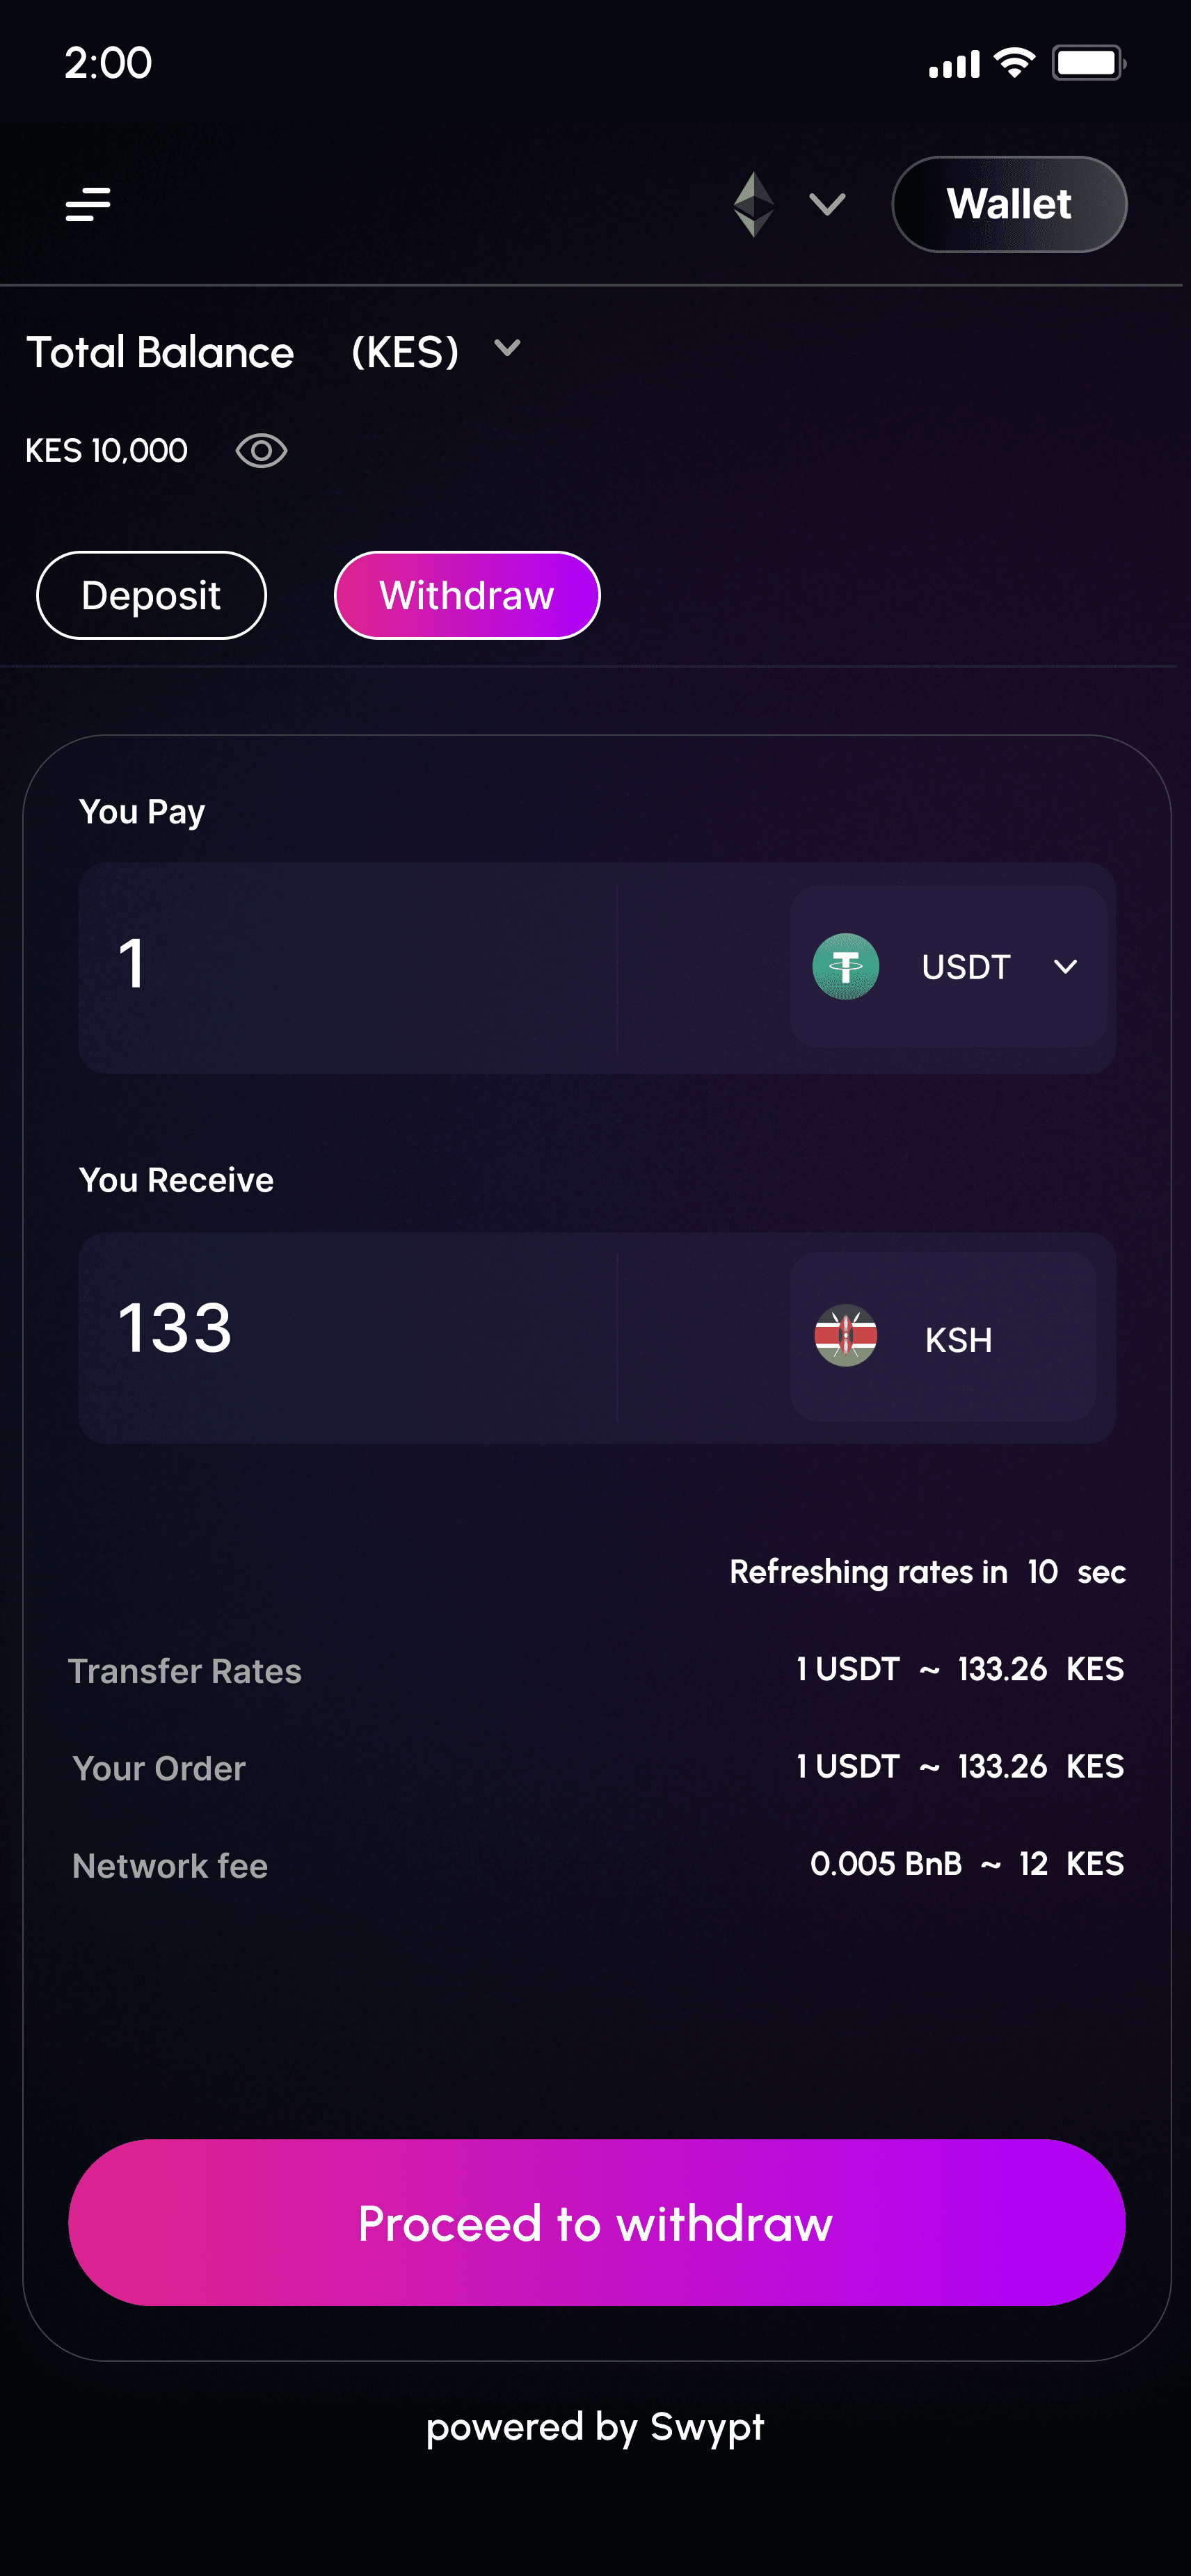Open the powered by Swypt link
The image size is (1191, 2576).
(595, 2427)
